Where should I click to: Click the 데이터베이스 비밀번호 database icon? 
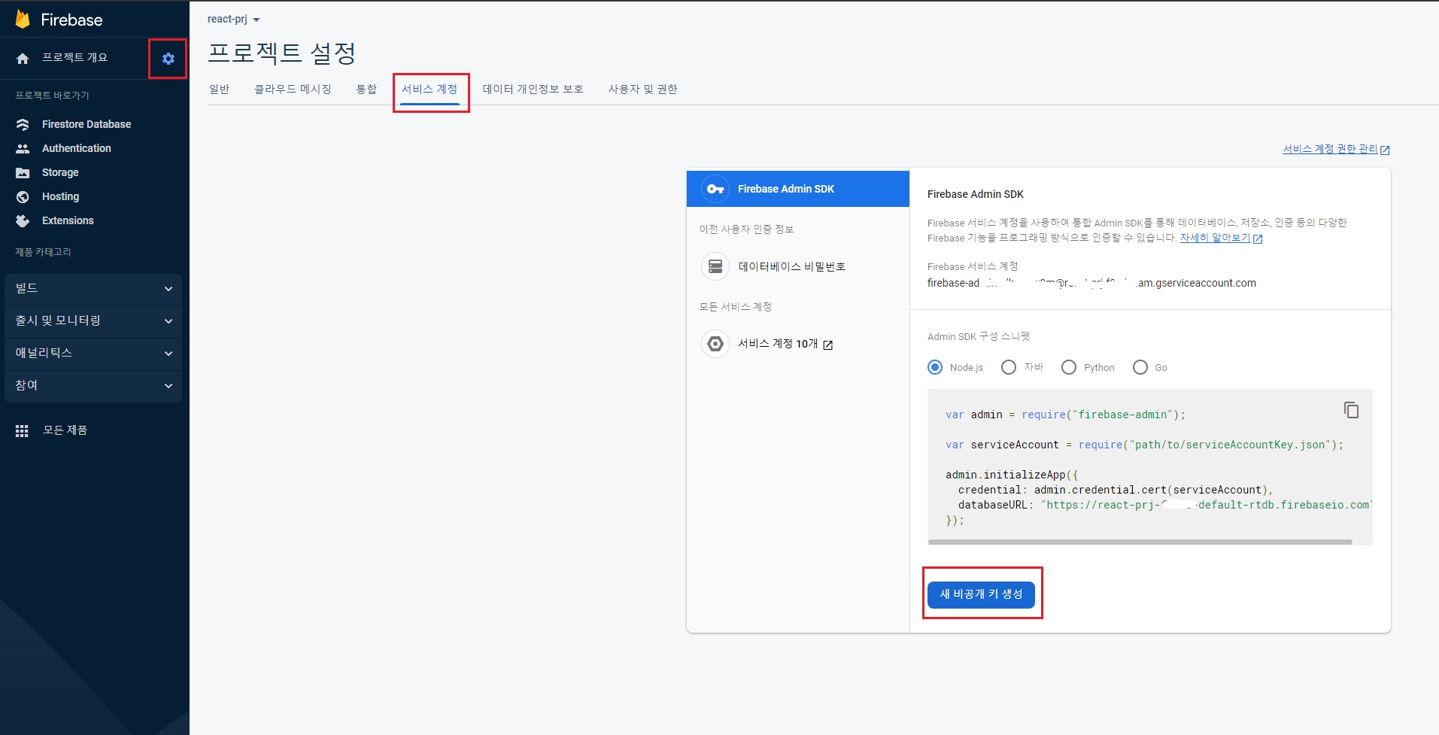coord(715,266)
